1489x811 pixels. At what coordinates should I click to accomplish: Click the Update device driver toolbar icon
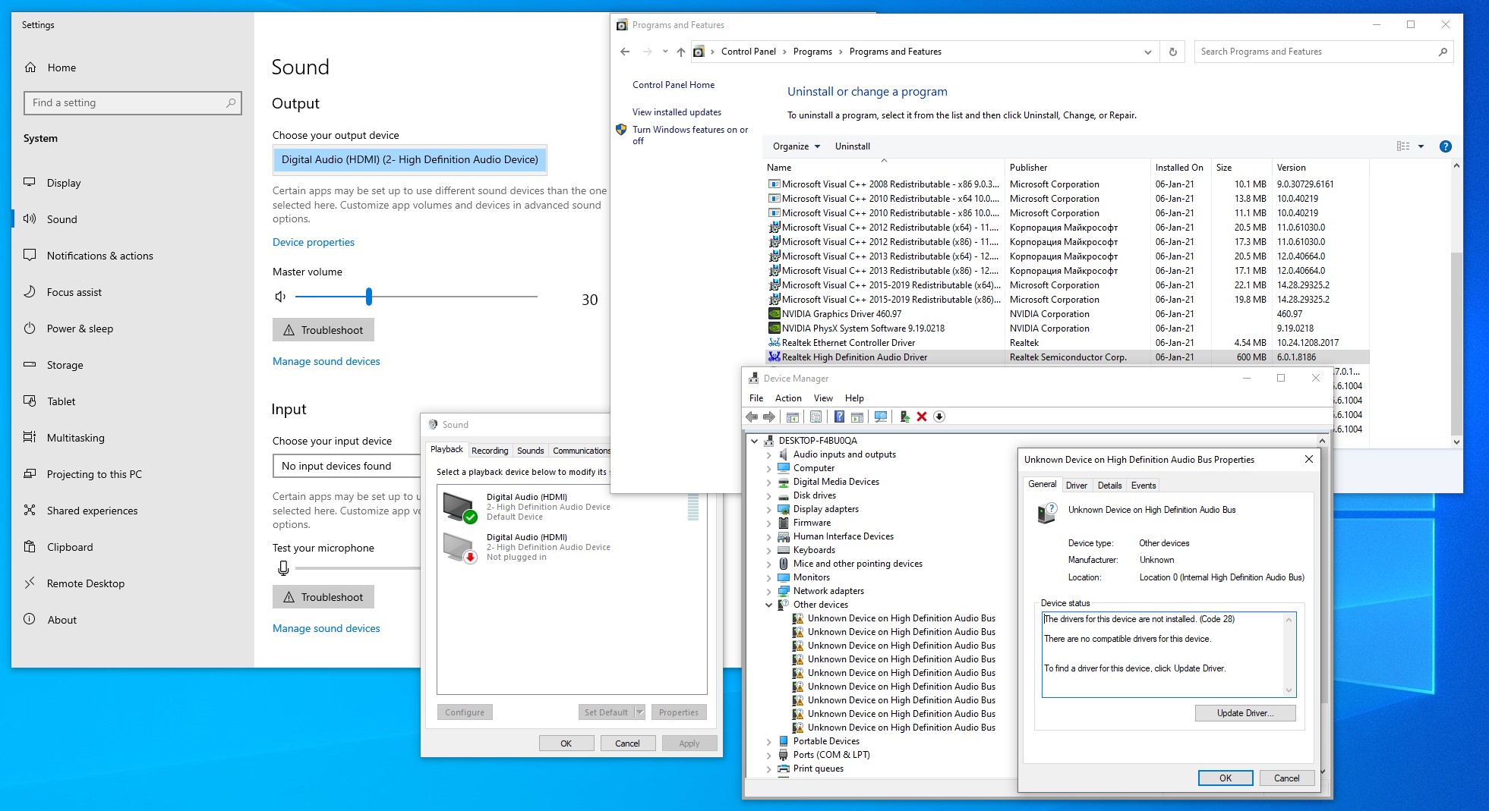tap(904, 417)
